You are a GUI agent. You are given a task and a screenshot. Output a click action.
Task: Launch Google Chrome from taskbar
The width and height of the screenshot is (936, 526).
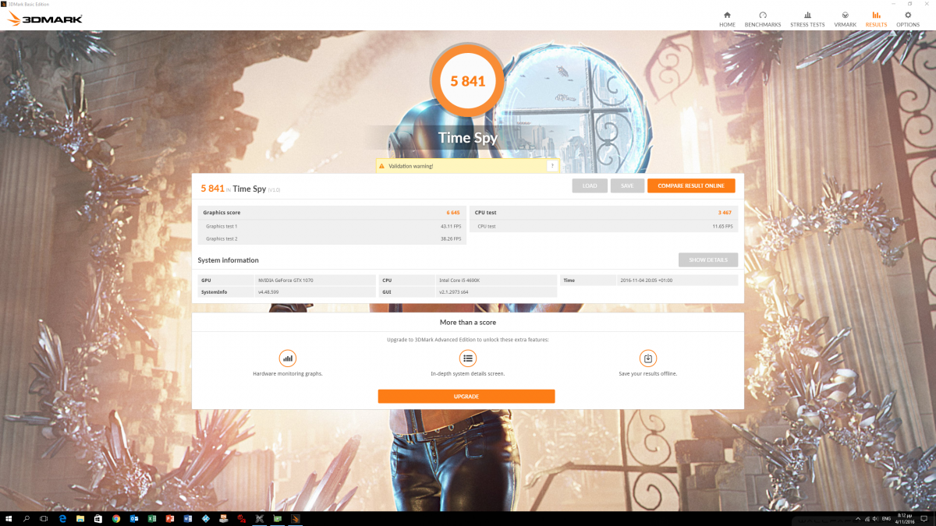pyautogui.click(x=116, y=518)
